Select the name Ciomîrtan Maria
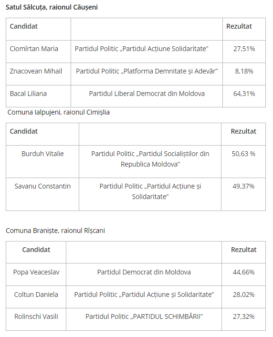The width and height of the screenshot is (273, 337). tap(34, 49)
